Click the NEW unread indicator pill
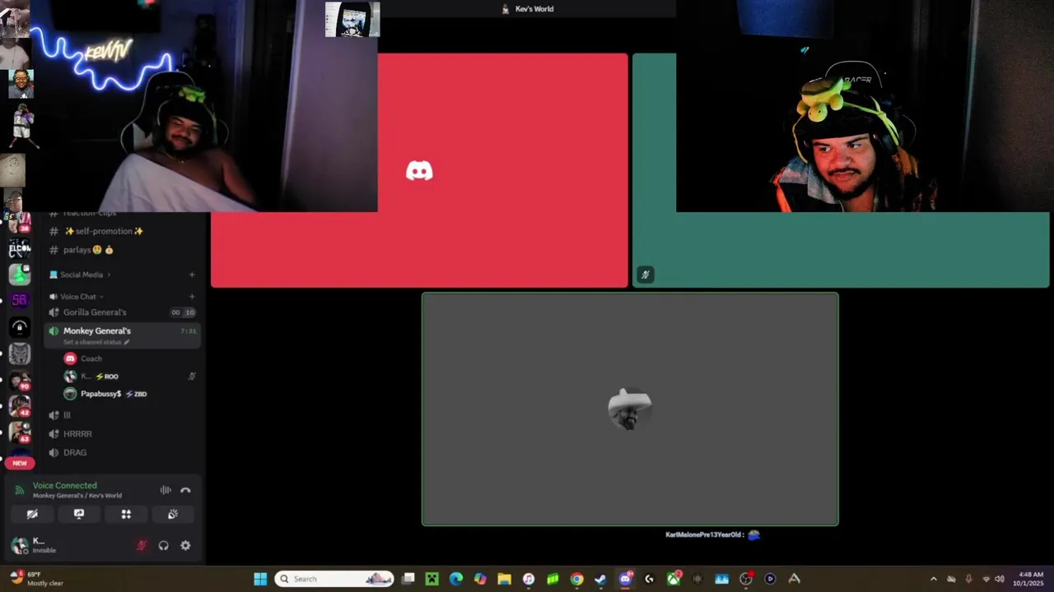 pyautogui.click(x=20, y=463)
